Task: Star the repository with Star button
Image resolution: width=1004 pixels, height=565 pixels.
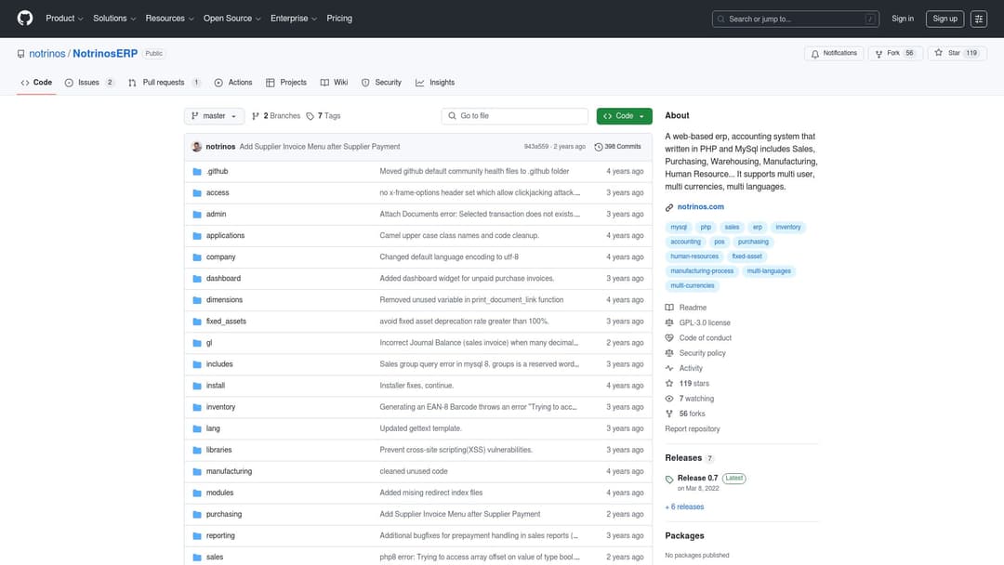Action: coord(957,53)
